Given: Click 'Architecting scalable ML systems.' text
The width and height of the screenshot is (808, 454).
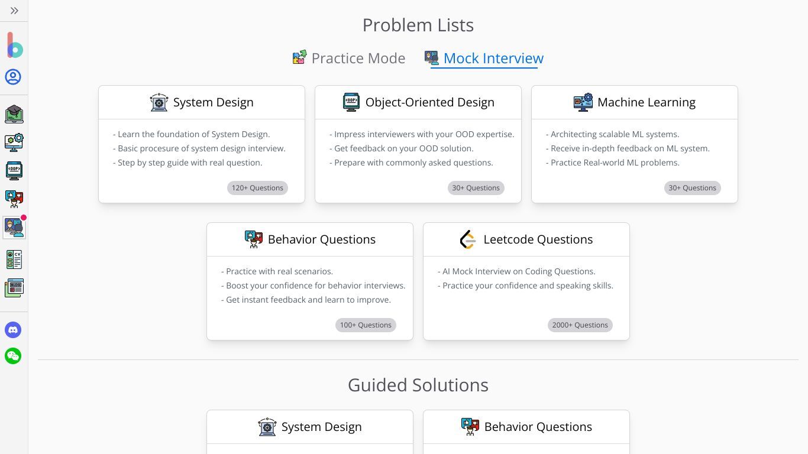Looking at the screenshot, I should [613, 134].
